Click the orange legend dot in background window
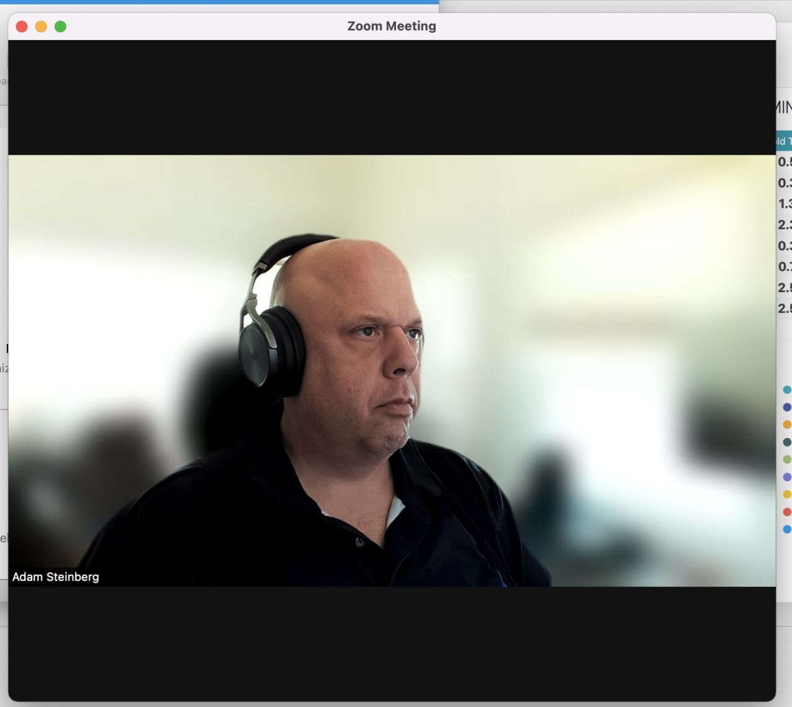The height and width of the screenshot is (707, 792). point(787,424)
